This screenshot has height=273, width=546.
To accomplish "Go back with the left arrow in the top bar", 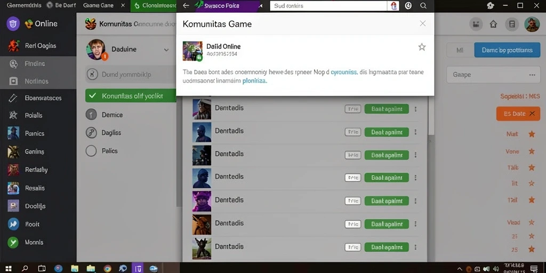I will click(x=186, y=5).
